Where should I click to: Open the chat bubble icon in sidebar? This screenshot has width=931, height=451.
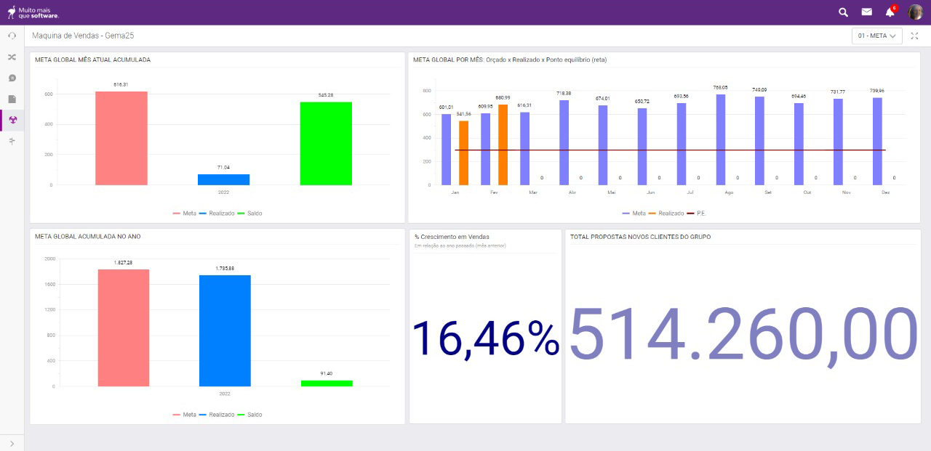click(x=12, y=78)
